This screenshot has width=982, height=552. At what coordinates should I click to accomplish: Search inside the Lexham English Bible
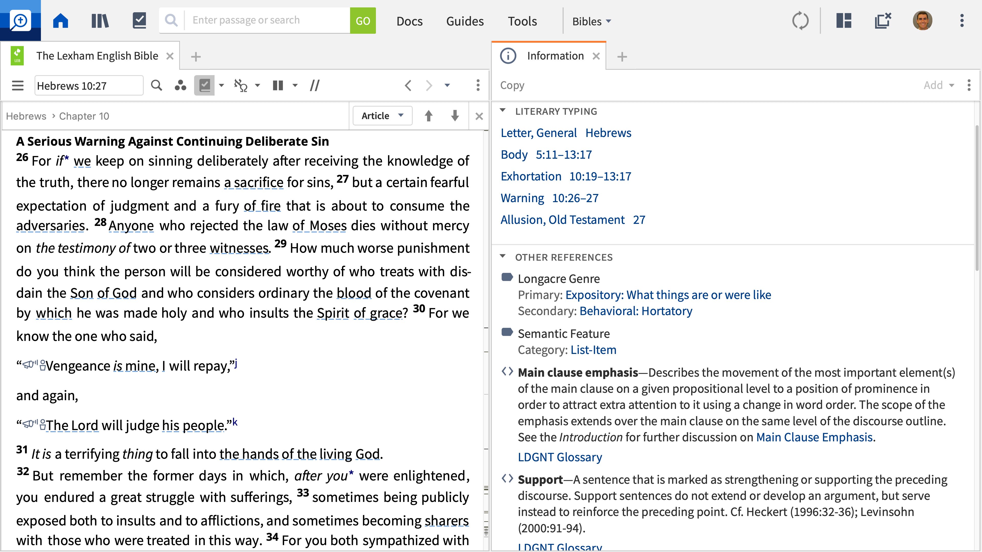pyautogui.click(x=156, y=85)
